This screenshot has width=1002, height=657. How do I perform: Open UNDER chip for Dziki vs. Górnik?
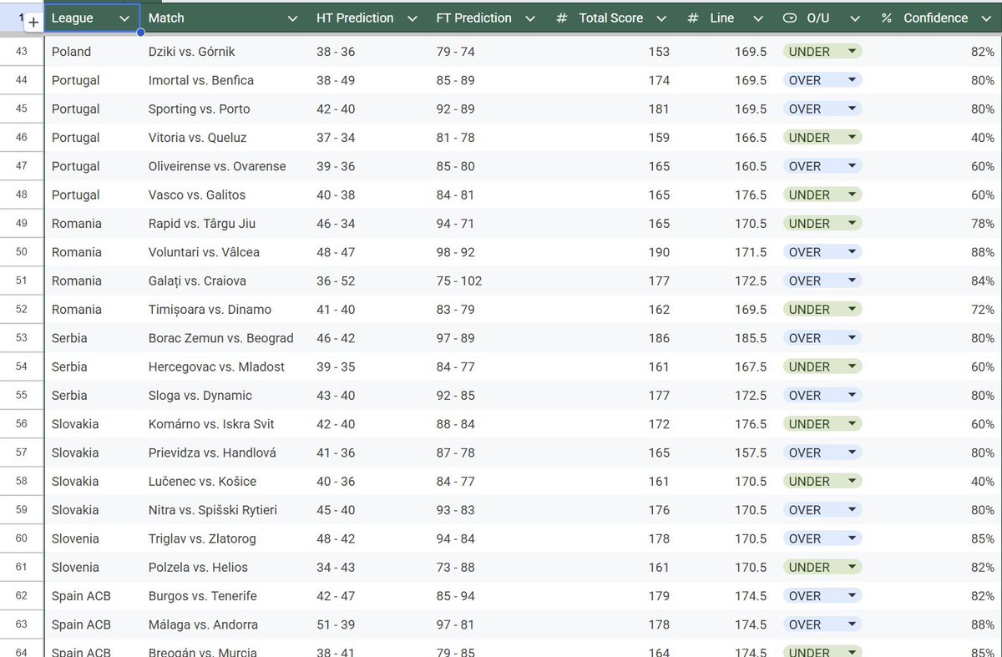point(822,52)
